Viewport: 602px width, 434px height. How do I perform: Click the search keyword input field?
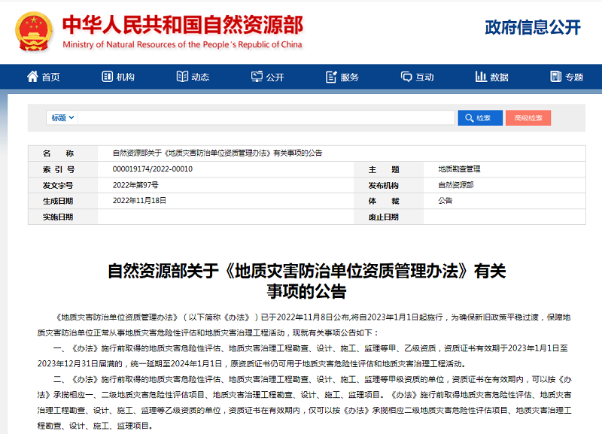click(x=266, y=118)
